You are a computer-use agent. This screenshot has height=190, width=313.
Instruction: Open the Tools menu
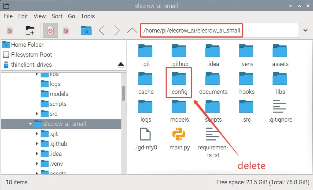[88, 16]
